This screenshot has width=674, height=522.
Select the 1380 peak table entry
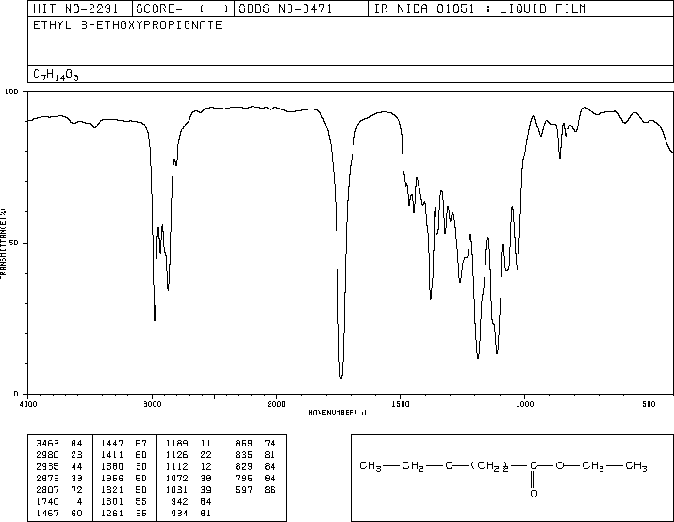pyautogui.click(x=123, y=466)
